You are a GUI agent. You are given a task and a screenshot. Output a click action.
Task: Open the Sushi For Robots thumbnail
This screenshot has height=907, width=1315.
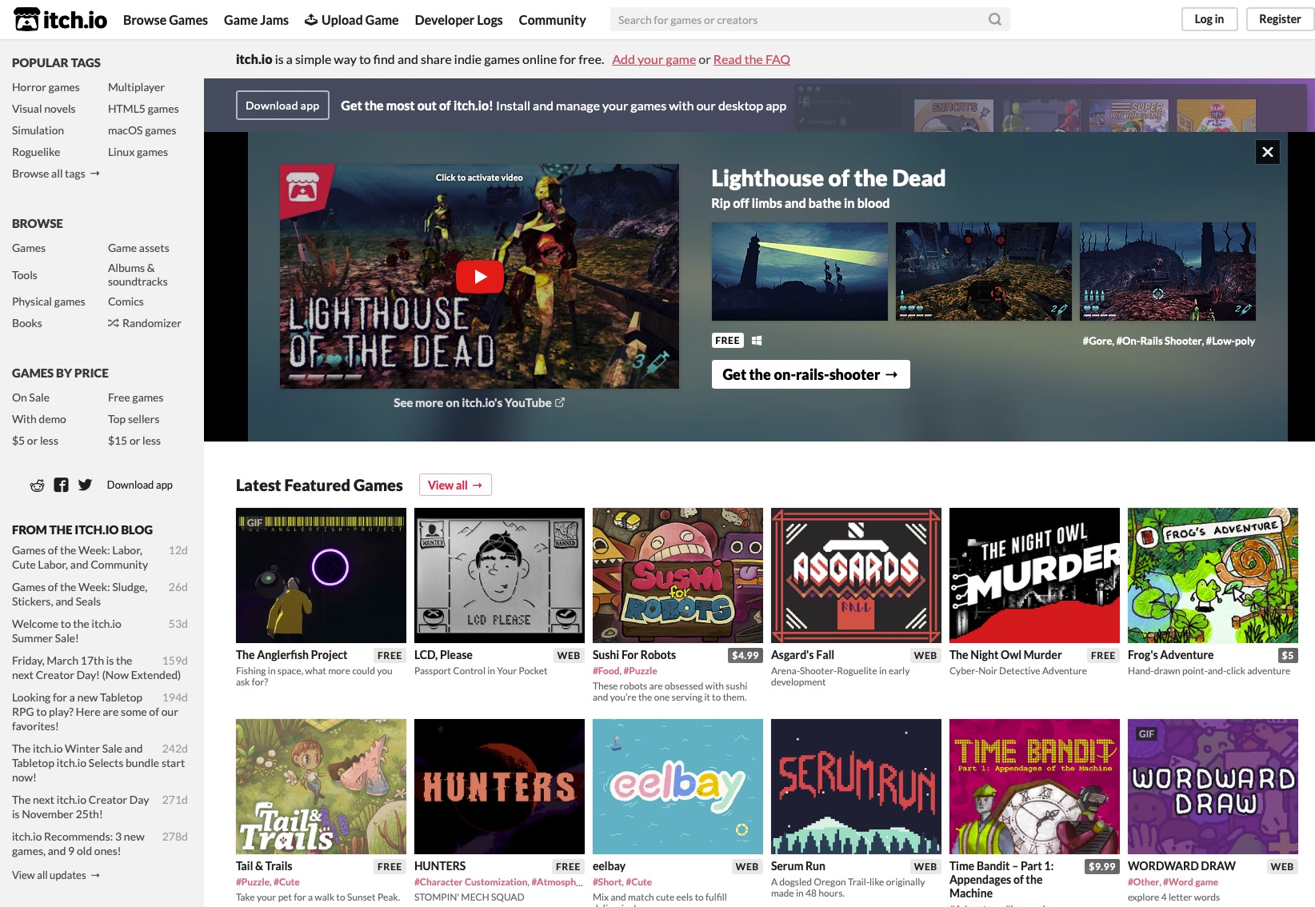pyautogui.click(x=677, y=574)
